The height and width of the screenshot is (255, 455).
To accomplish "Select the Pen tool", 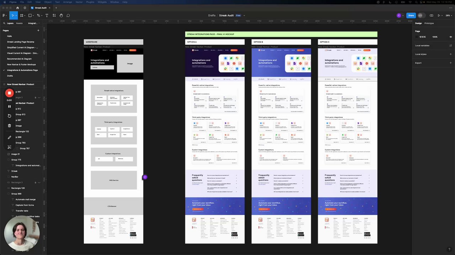I will pos(38,15).
